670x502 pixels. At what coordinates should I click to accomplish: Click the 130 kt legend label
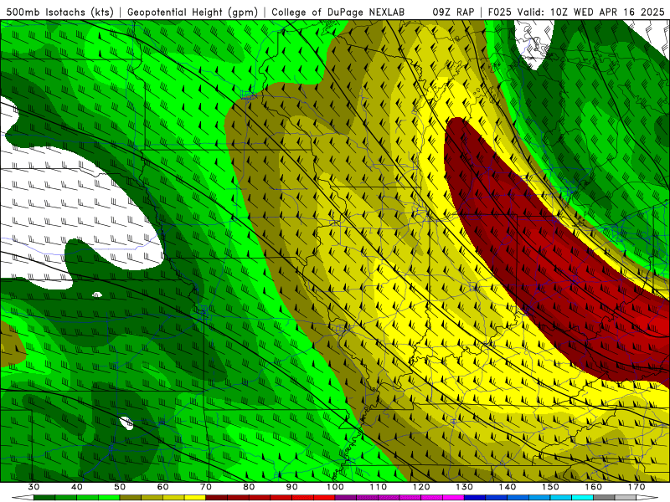tap(465, 487)
